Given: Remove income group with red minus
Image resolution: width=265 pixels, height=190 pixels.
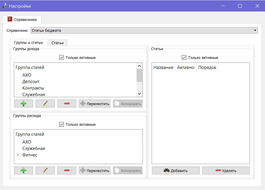Looking at the screenshot, I should pos(67,103).
